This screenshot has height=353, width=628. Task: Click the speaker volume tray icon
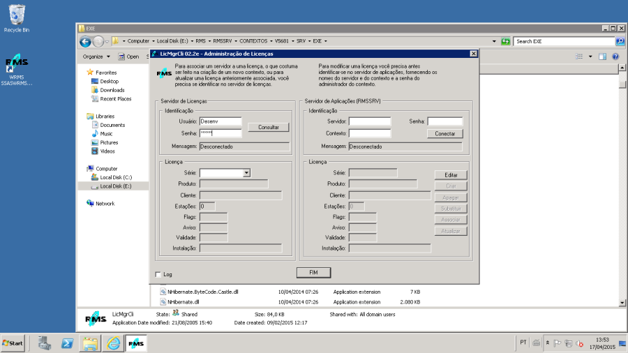pos(579,343)
